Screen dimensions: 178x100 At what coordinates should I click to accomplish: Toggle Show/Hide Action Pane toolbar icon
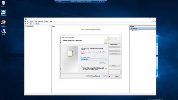coord(38,24)
